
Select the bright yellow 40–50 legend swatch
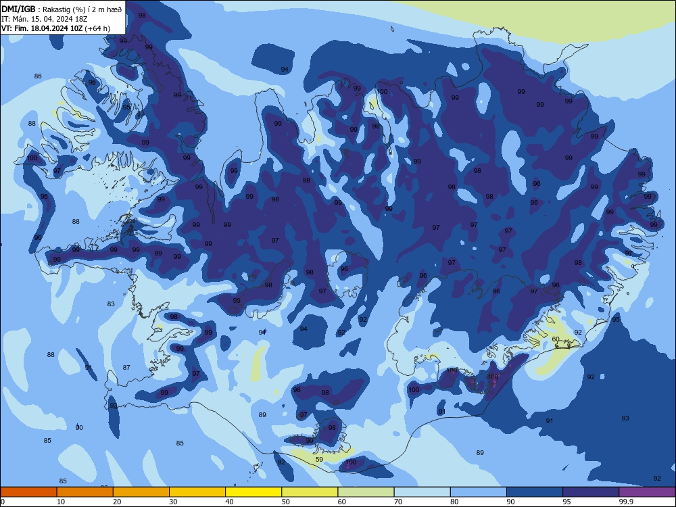click(254, 492)
